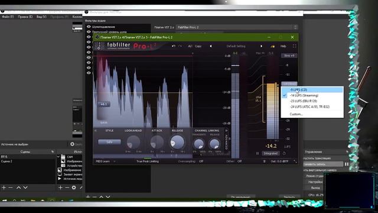Open the Integrated loudness mode selector
Image resolution: width=378 pixels, height=213 pixels.
pos(271,153)
